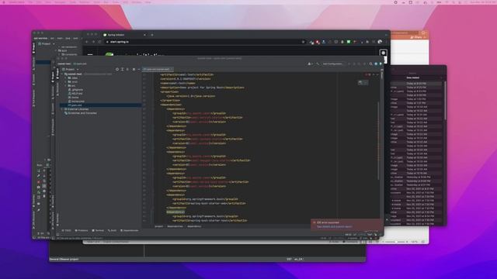The width and height of the screenshot is (497, 279).
Task: Click the error count indicator in editor corner
Action: [x=368, y=74]
